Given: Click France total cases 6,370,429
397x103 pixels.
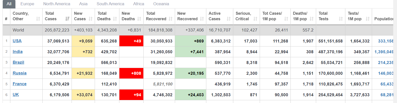Looking at the screenshot, I should click(59, 84).
